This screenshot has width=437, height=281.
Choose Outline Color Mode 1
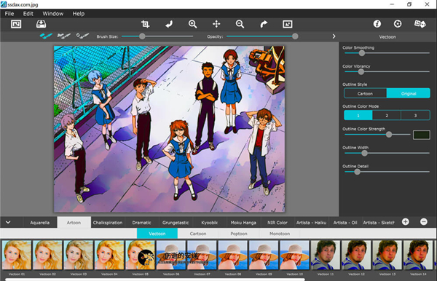pos(358,115)
